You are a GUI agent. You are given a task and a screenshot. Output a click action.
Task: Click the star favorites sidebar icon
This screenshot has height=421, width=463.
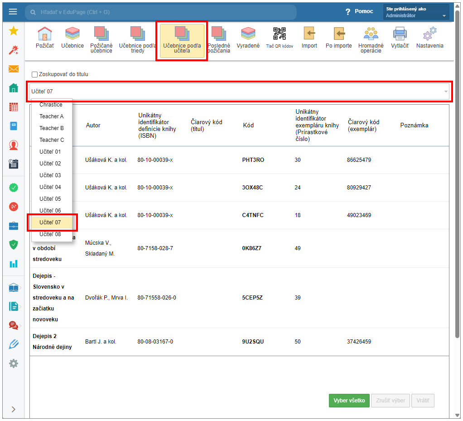14,31
